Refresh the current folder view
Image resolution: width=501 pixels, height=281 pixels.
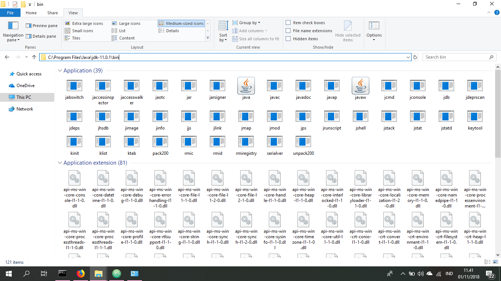[x=415, y=57]
